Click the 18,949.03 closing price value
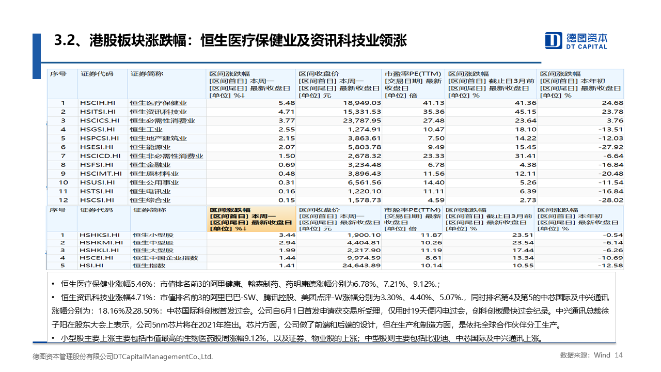This screenshot has width=661, height=372. pyautogui.click(x=361, y=103)
